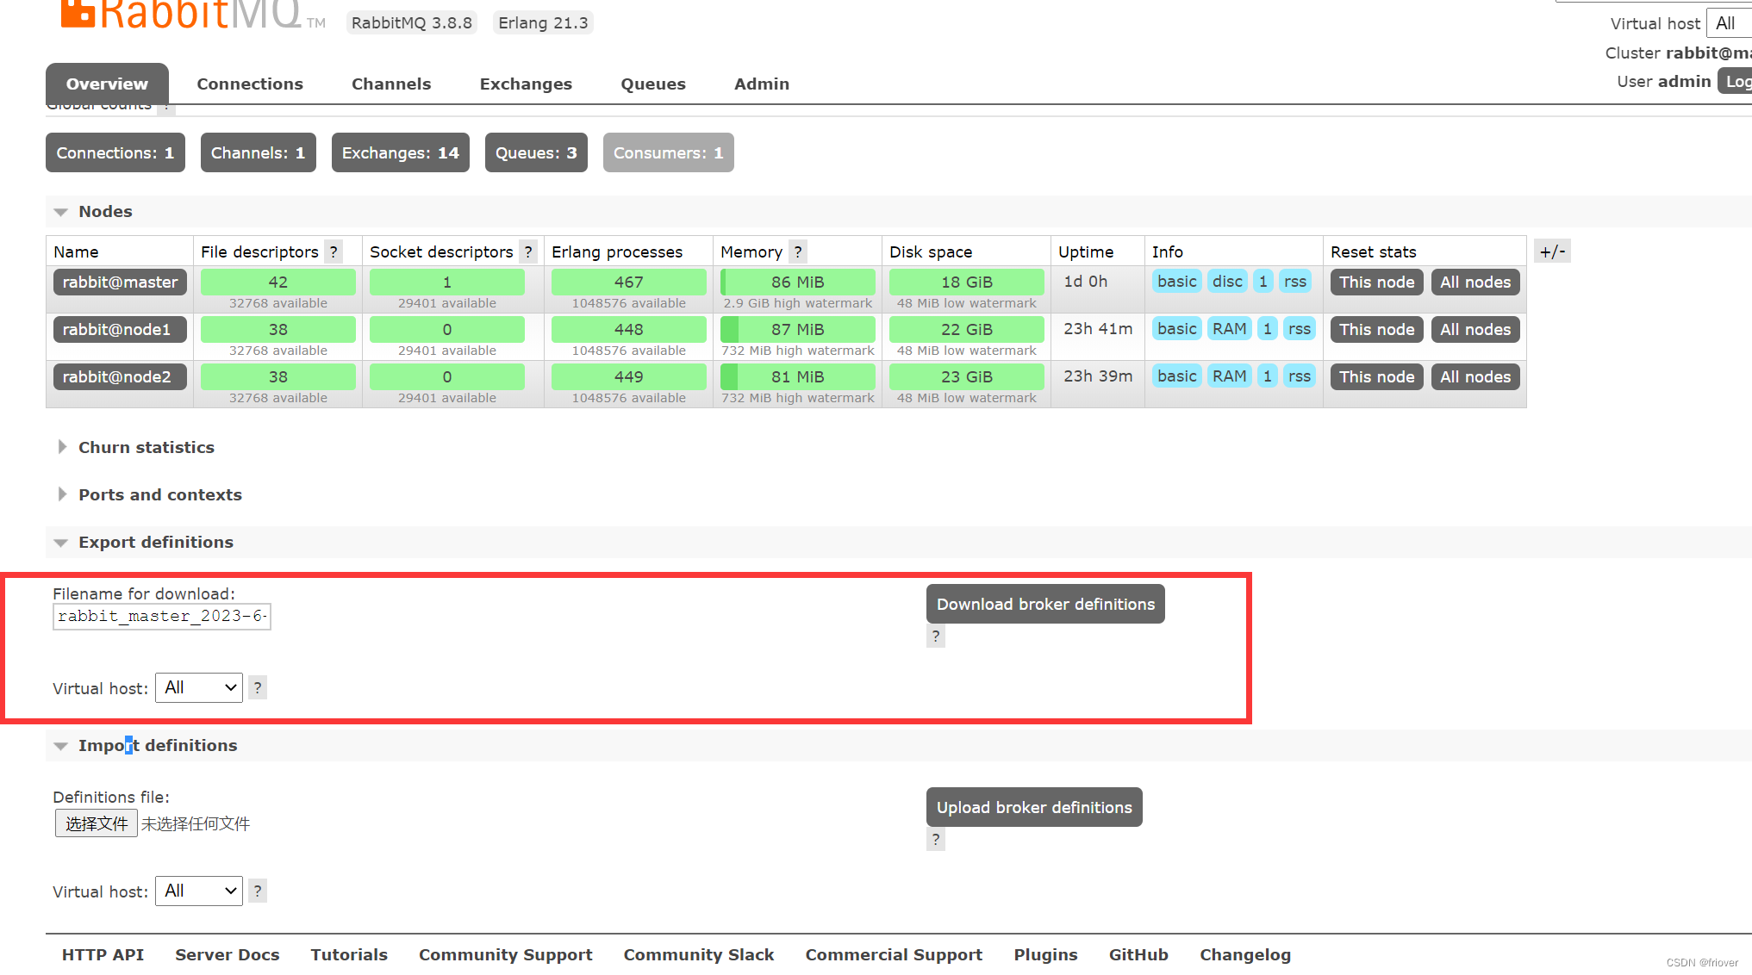Click the Connections: 1 count button
The image size is (1752, 975).
point(115,152)
